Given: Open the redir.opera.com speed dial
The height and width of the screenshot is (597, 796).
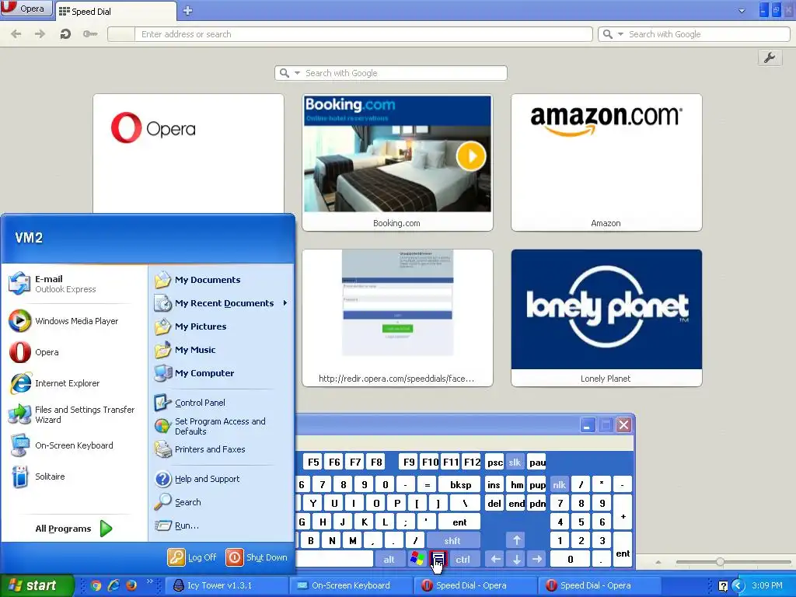Looking at the screenshot, I should click(x=397, y=318).
